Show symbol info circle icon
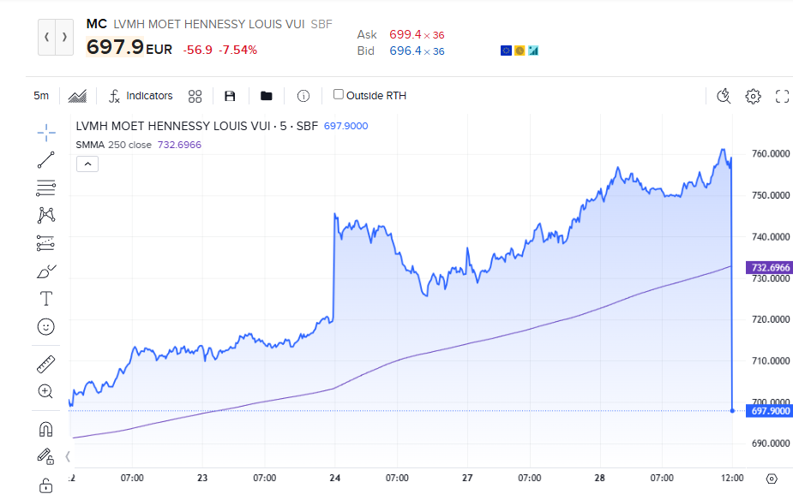Screen dimensions: 793x494 [x=303, y=96]
